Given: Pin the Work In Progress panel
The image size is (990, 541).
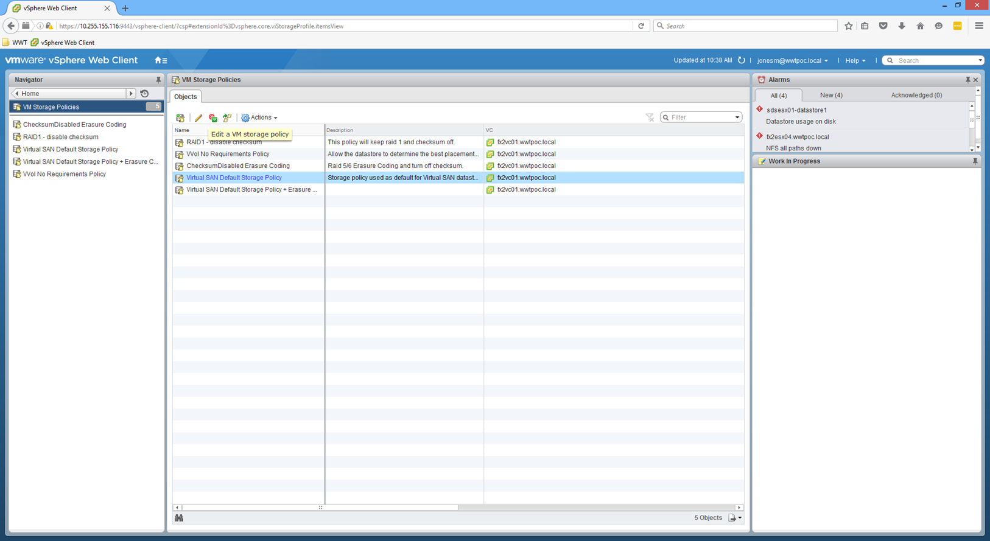Looking at the screenshot, I should pyautogui.click(x=975, y=161).
